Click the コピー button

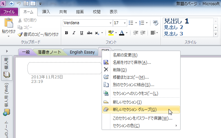(x=25, y=27)
